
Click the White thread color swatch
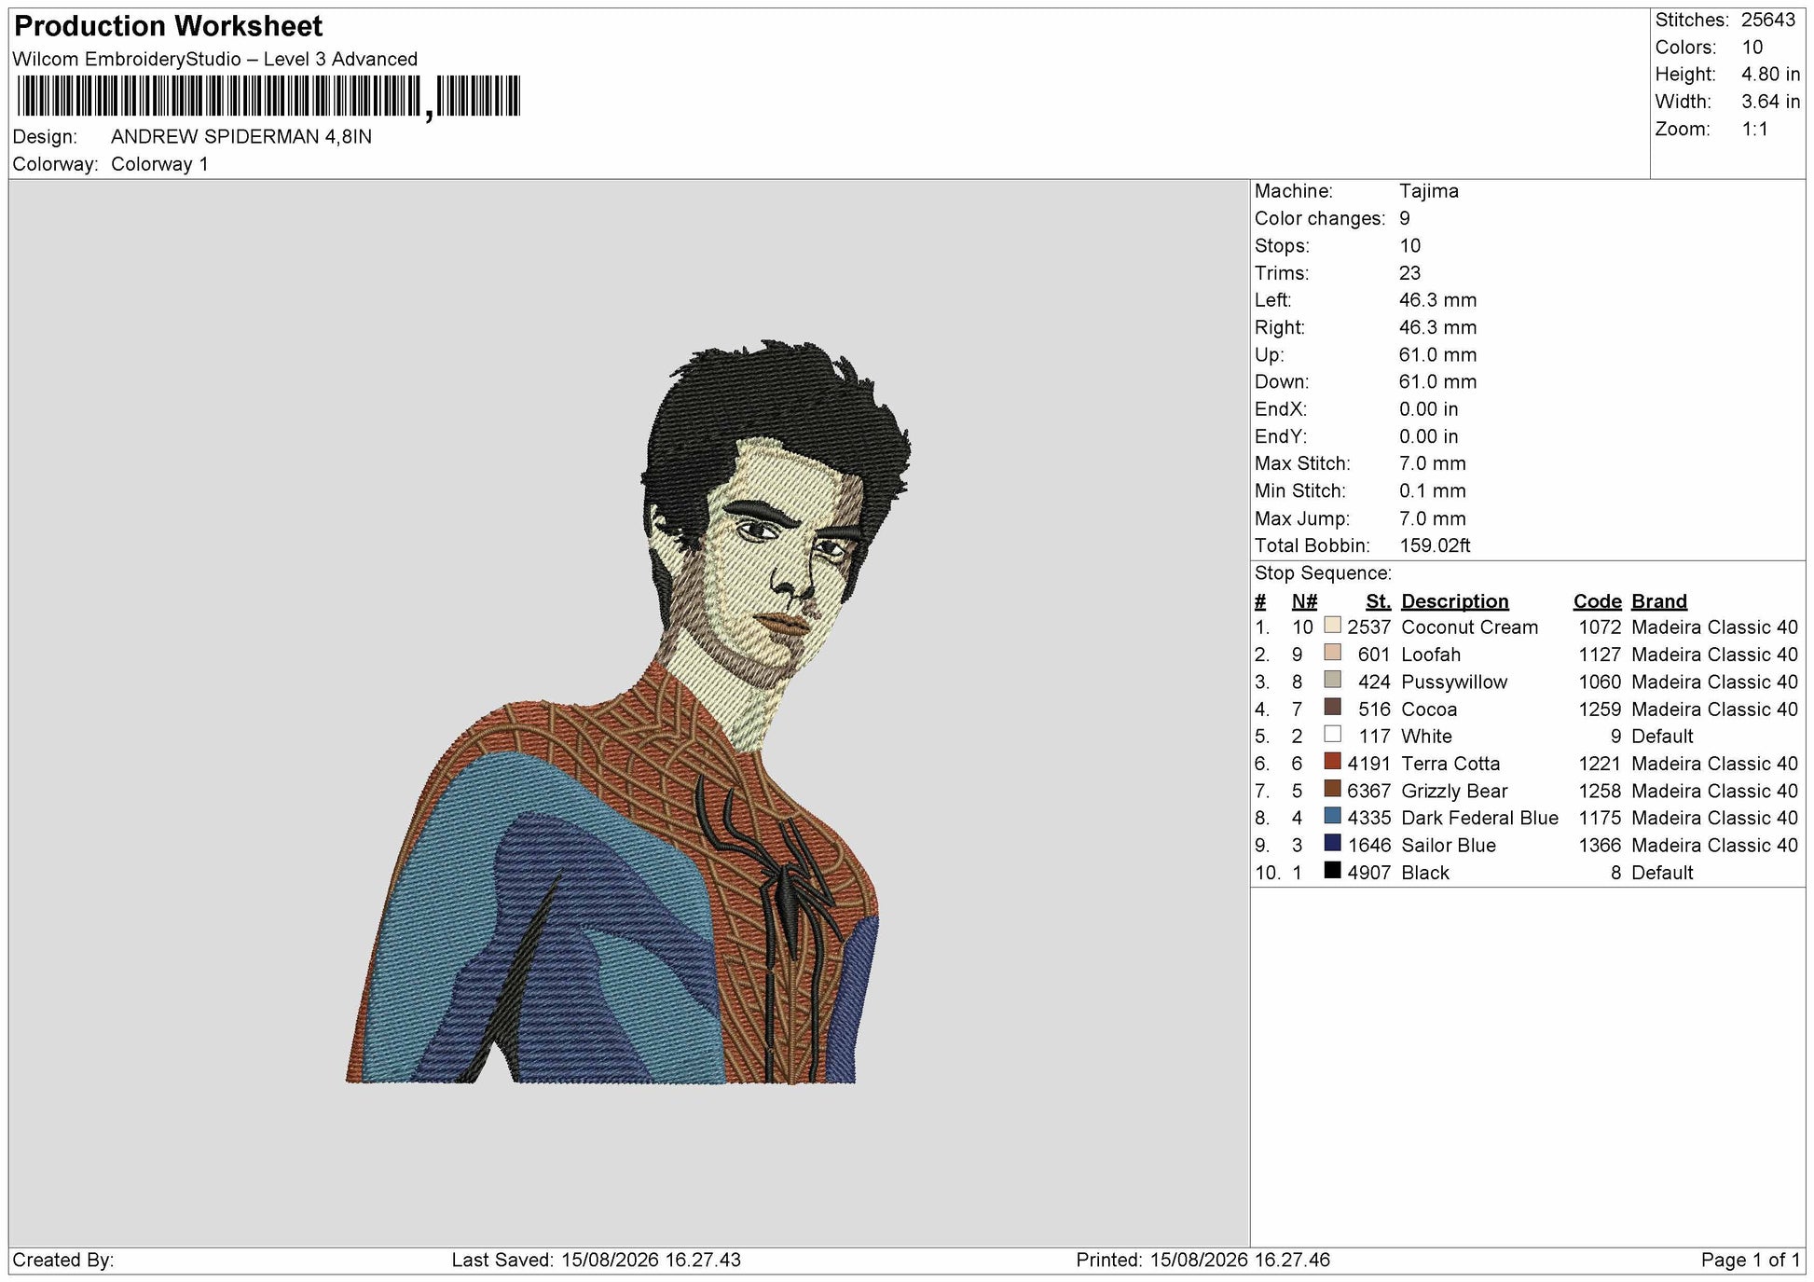(x=1332, y=735)
